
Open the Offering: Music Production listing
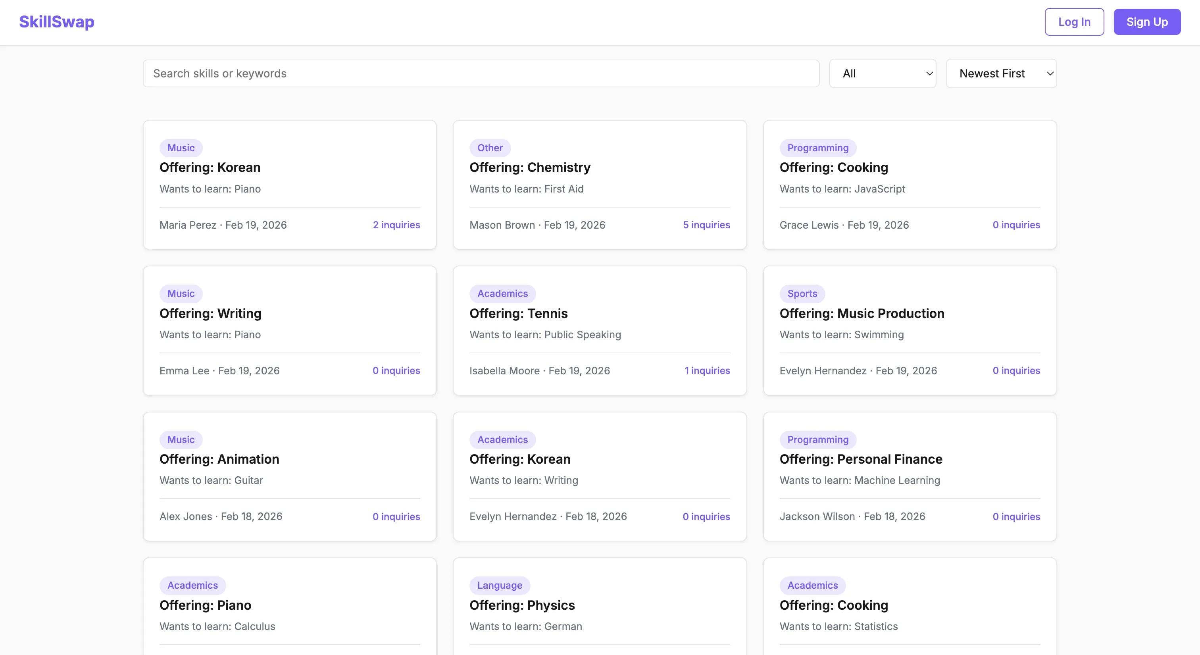click(x=862, y=314)
